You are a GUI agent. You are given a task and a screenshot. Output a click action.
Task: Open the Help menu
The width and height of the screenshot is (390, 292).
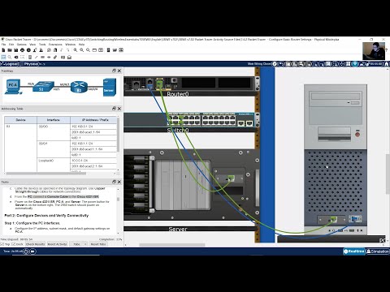(81, 45)
